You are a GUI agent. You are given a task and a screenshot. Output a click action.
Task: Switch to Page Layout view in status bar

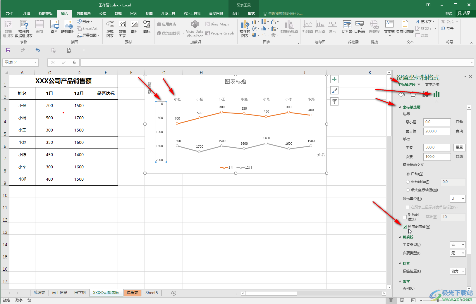coord(402,300)
